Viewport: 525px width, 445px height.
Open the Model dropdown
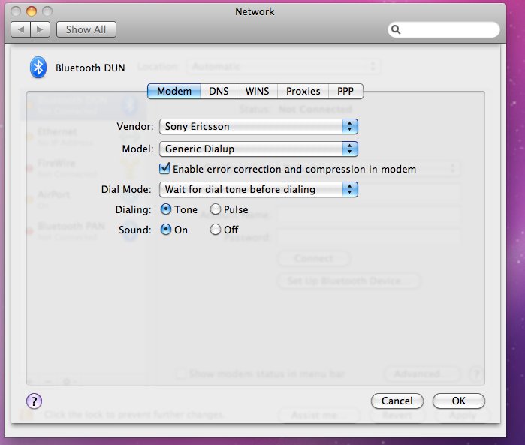pos(258,149)
